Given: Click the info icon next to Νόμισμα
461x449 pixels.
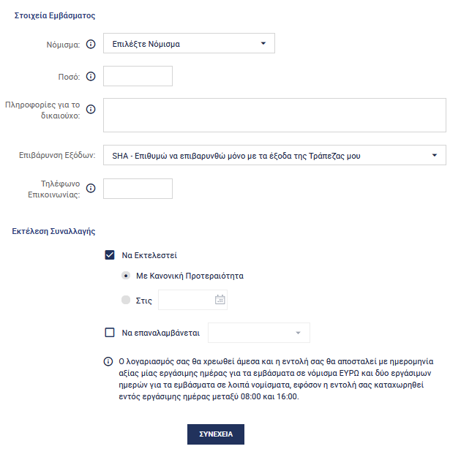Looking at the screenshot, I should [x=91, y=44].
